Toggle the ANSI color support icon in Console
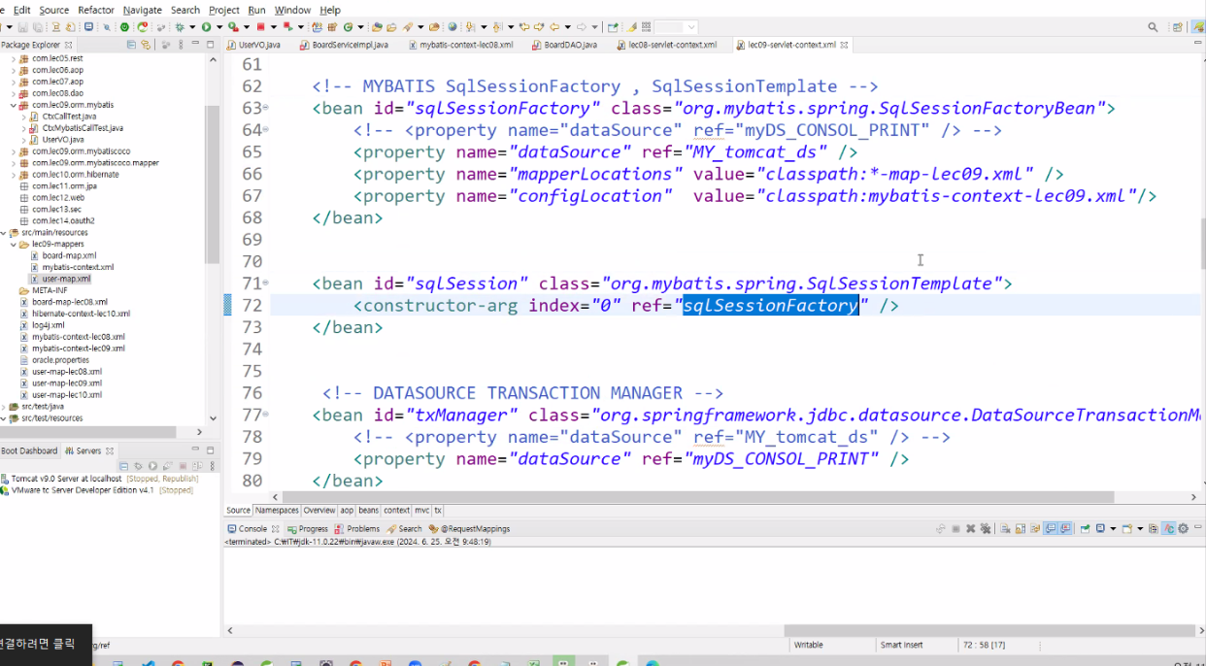The image size is (1206, 666). click(1169, 529)
